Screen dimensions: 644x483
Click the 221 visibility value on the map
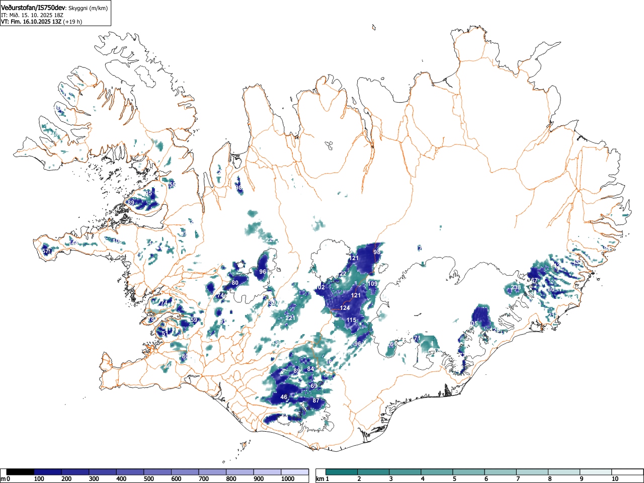click(x=290, y=318)
